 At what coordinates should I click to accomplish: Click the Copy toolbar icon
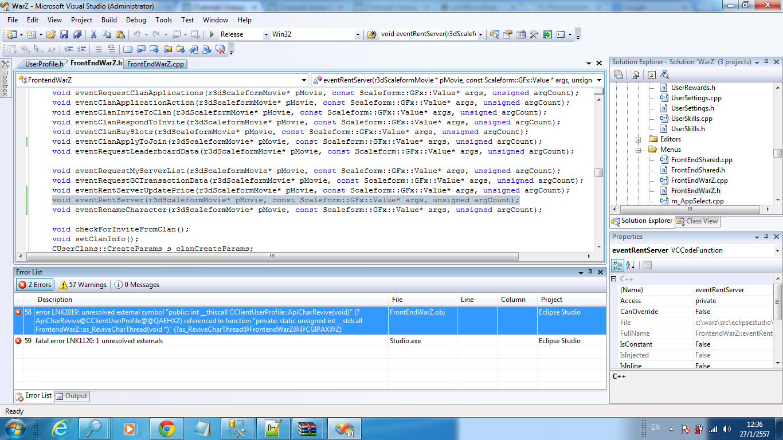pos(108,34)
